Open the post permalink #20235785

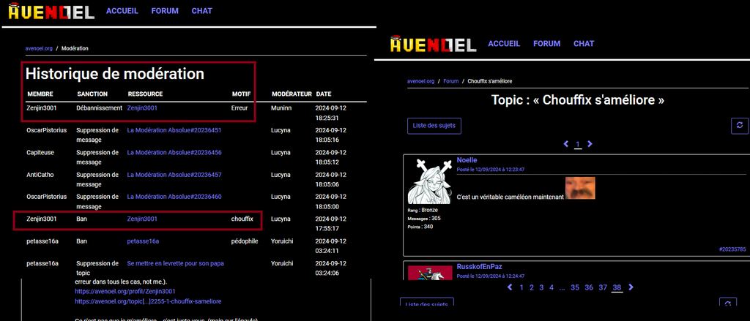click(732, 249)
